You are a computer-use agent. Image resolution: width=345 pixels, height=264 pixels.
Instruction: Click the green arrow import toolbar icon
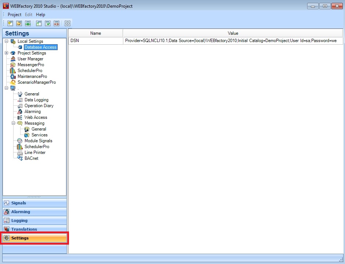tap(28, 23)
